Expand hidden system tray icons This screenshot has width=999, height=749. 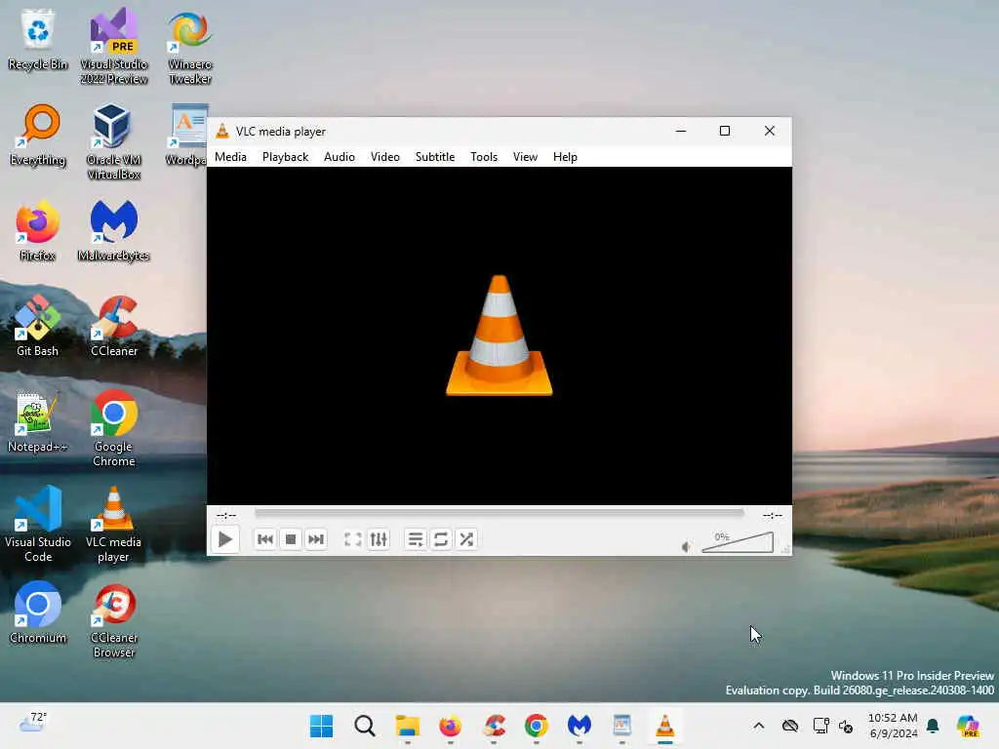tap(758, 726)
